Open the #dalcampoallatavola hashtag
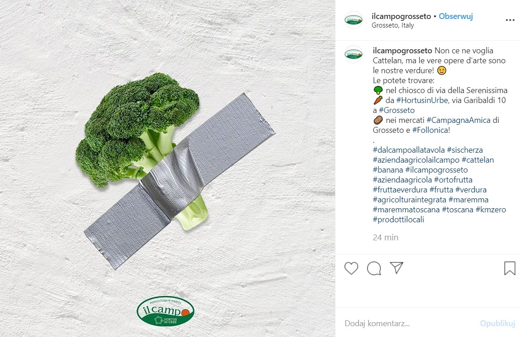 point(409,150)
